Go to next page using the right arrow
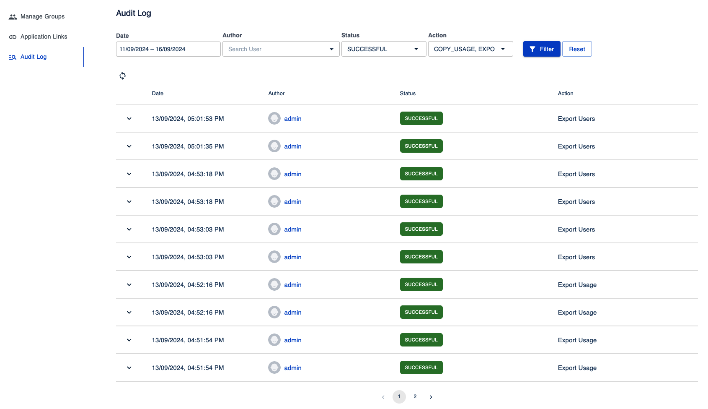This screenshot has width=708, height=409. coord(431,397)
